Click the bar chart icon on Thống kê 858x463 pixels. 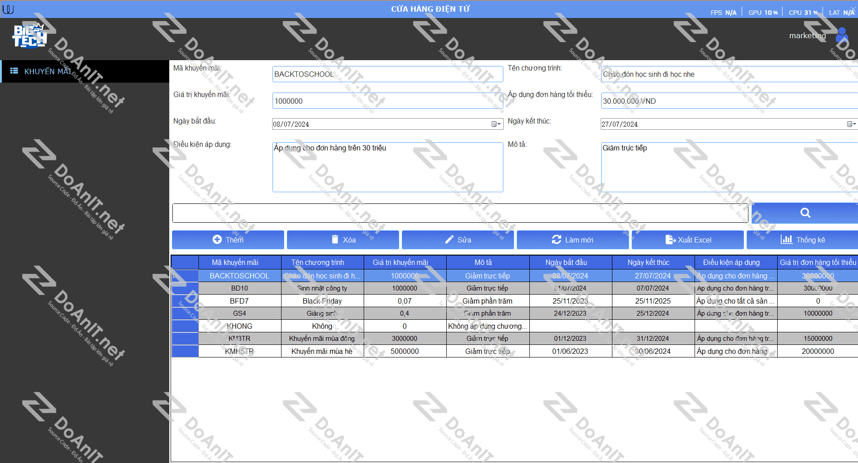786,239
